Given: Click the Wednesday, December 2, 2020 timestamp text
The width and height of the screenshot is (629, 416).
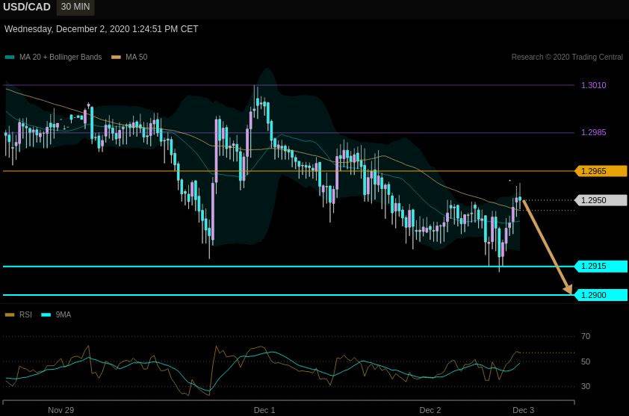Looking at the screenshot, I should coord(101,29).
